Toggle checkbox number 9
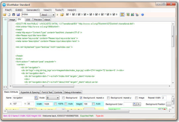The height and width of the screenshot is (122, 179). 114,14
